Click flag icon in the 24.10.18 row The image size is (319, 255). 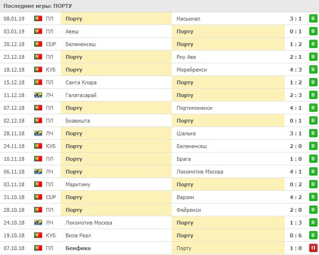(x=38, y=223)
